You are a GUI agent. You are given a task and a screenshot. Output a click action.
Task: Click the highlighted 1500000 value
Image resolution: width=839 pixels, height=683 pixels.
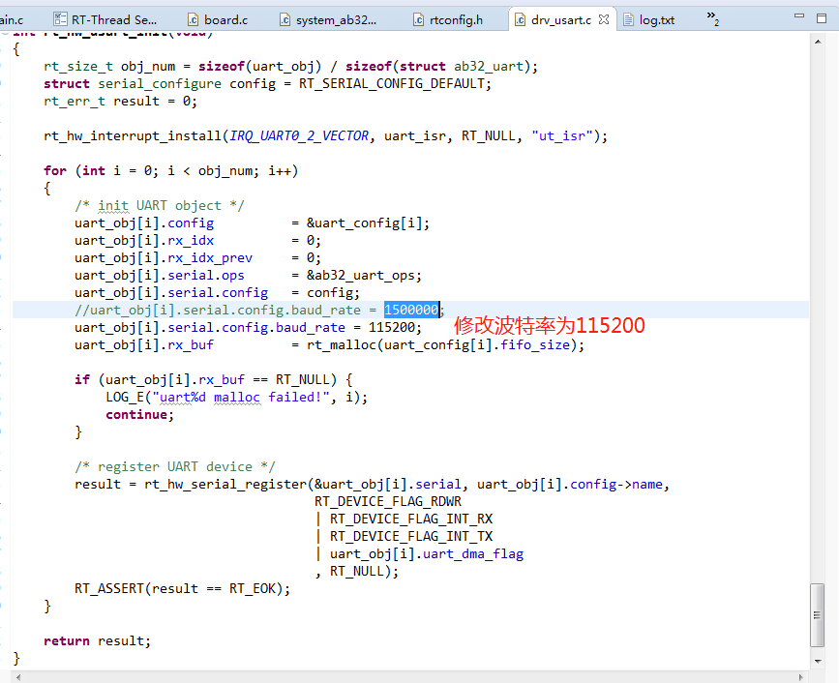pyautogui.click(x=411, y=310)
